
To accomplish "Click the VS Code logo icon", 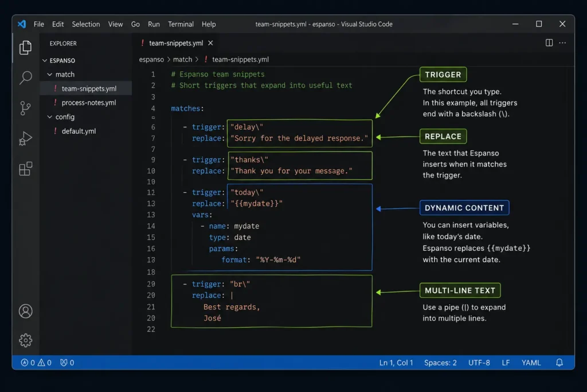I will point(22,24).
